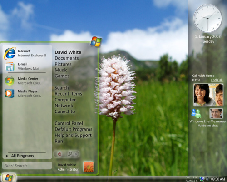
Task: Click the Call with Home label
Action: [203, 76]
